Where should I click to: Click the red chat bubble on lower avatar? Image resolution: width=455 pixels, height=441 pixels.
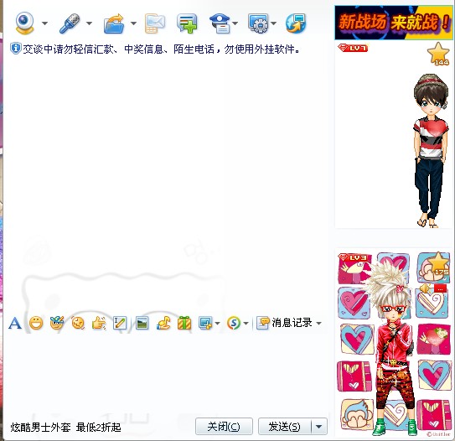click(440, 288)
